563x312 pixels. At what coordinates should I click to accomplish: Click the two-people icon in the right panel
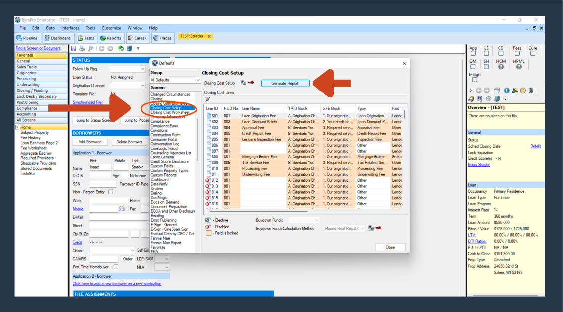click(515, 91)
